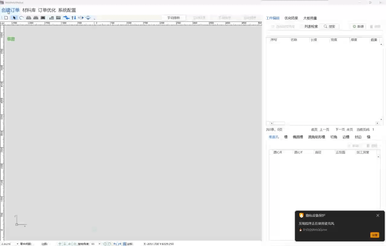Viewport: 386px width, 246px height.
Task: Click the new blank document icon
Action: [x=6, y=18]
